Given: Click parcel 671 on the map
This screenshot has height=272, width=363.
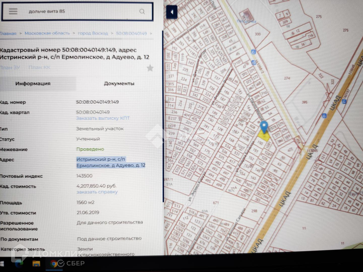Looking at the screenshot, I should (216, 202).
